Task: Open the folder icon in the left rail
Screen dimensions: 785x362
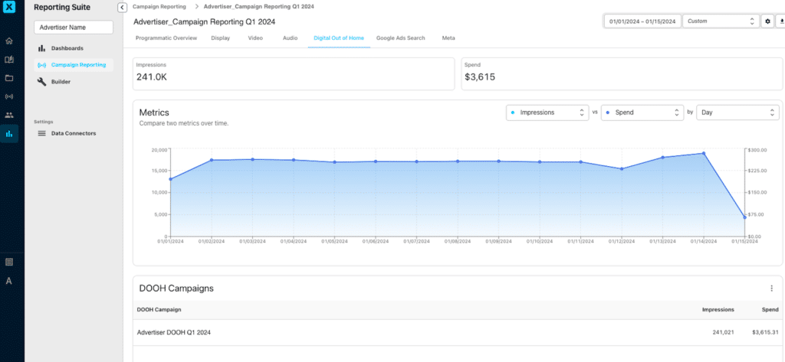Action: [x=9, y=78]
